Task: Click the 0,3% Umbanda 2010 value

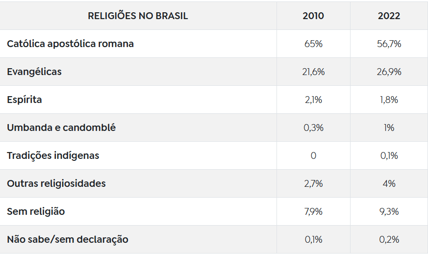Action: 313,128
